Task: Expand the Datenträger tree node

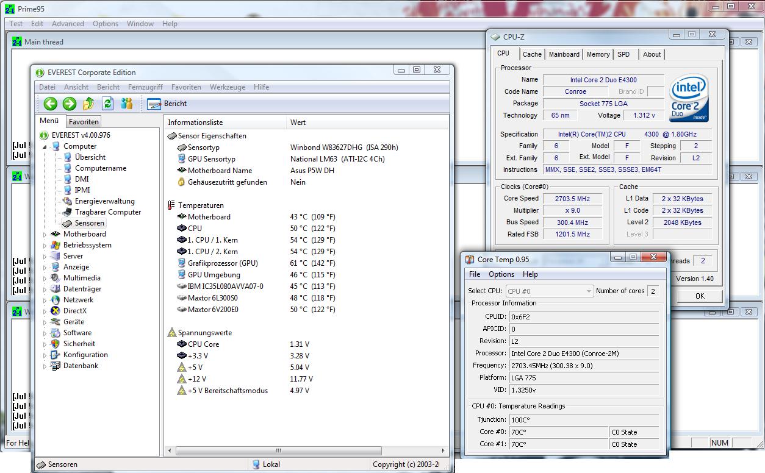Action: point(45,289)
